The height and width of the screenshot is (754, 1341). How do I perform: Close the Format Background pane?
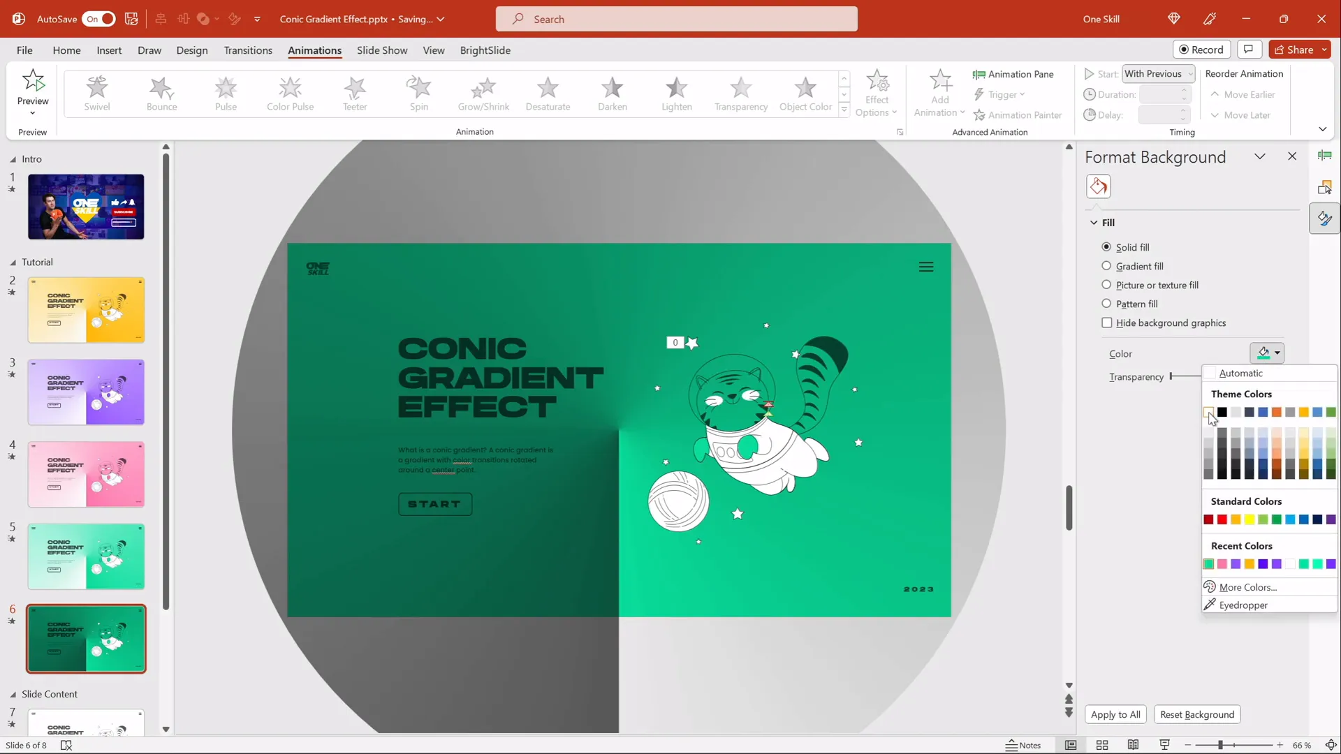(1292, 156)
